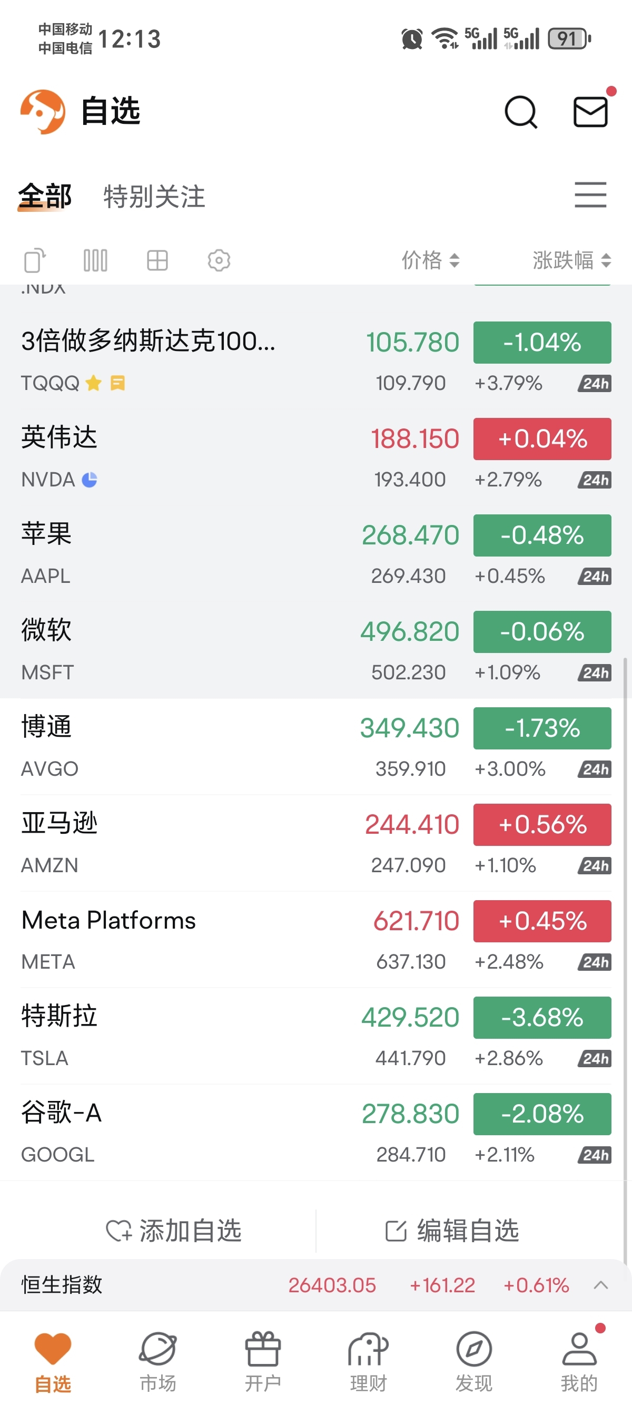Viewport: 632px width, 1404px height.
Task: Tap the 编辑自选 button
Action: click(x=452, y=1231)
